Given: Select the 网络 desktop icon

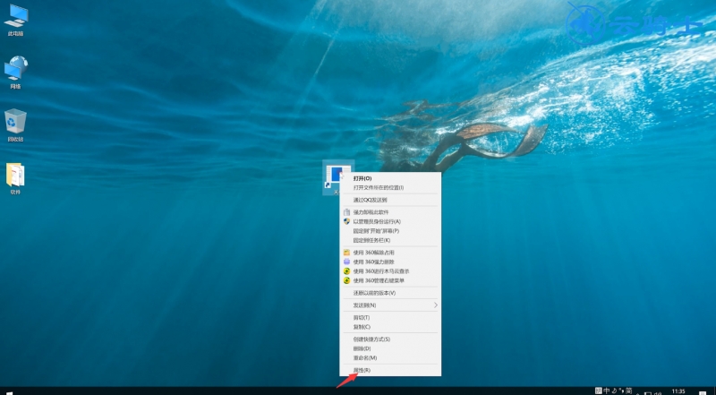Looking at the screenshot, I should (15, 73).
